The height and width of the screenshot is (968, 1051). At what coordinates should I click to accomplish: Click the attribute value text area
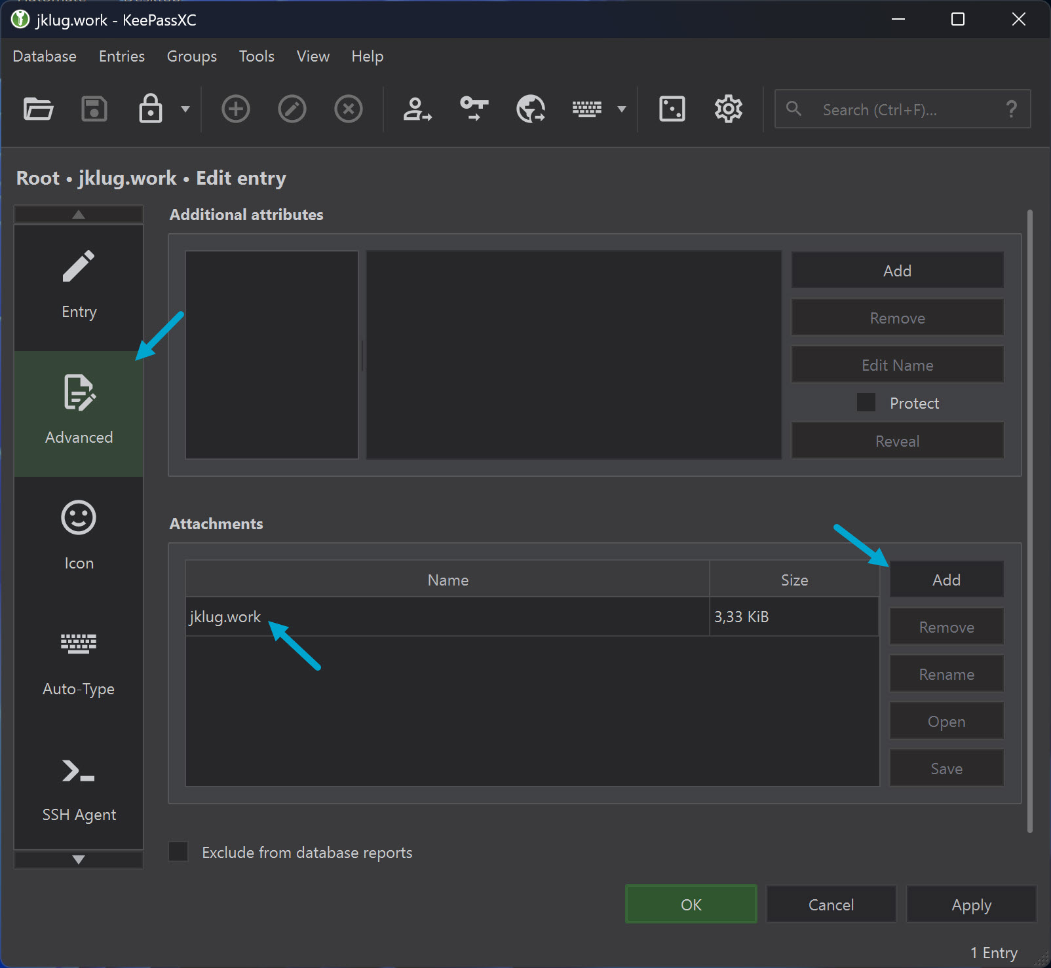[573, 355]
